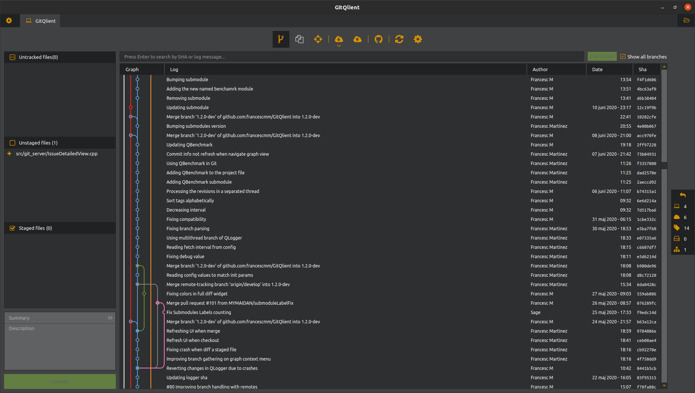Viewport: 695px width, 393px height.
Task: Click pink graph node of pull request #101
Action: pos(158,303)
